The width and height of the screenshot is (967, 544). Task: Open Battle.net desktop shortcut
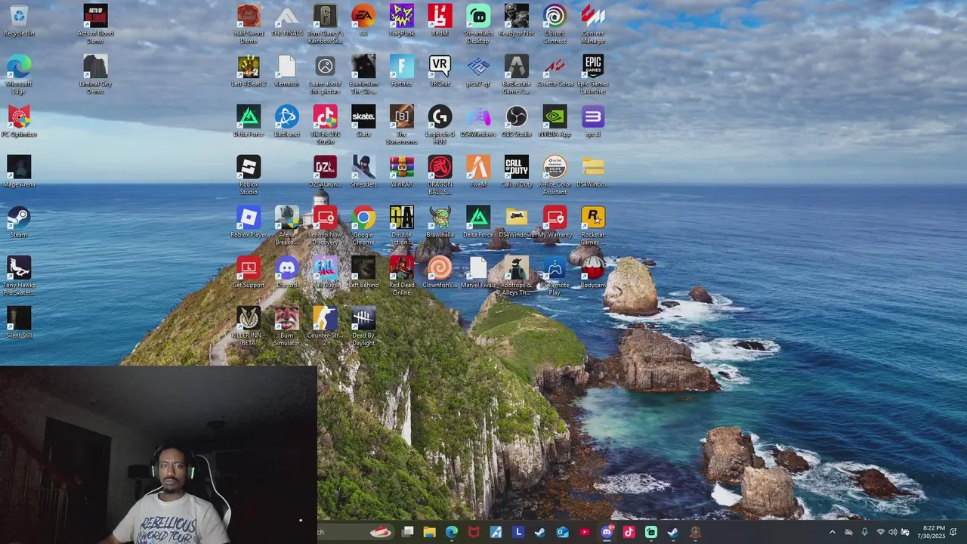(286, 122)
